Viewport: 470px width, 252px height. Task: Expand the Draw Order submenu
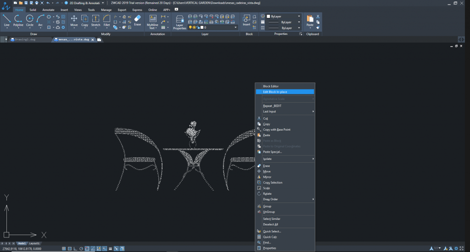(x=285, y=199)
